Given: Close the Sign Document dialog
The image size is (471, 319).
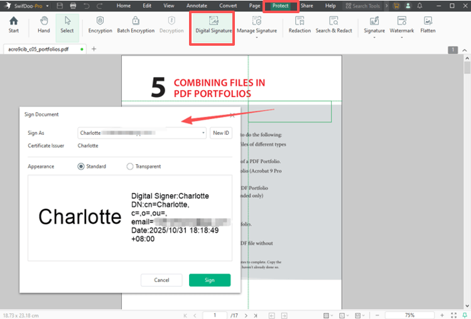Looking at the screenshot, I should click(x=232, y=115).
